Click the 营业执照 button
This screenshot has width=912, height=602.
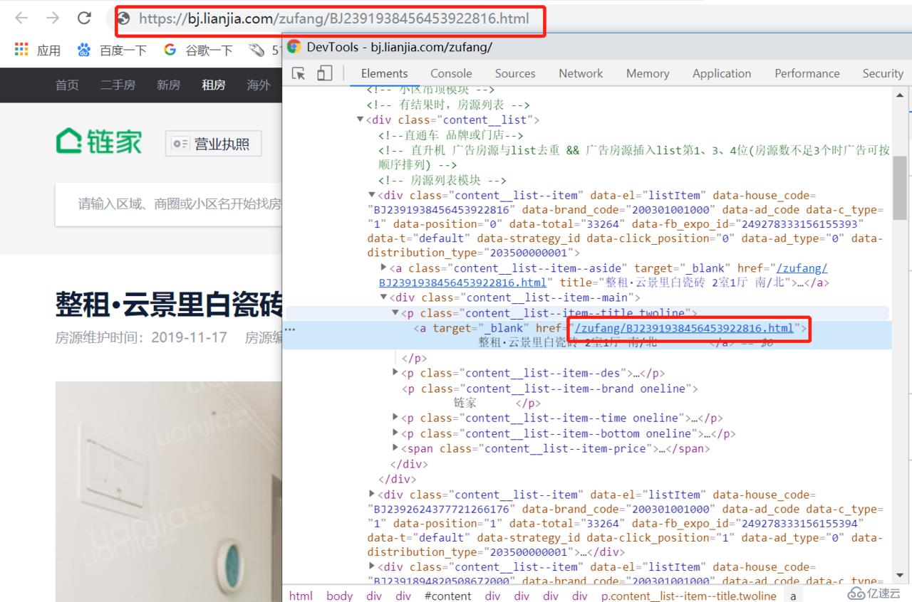tap(213, 144)
